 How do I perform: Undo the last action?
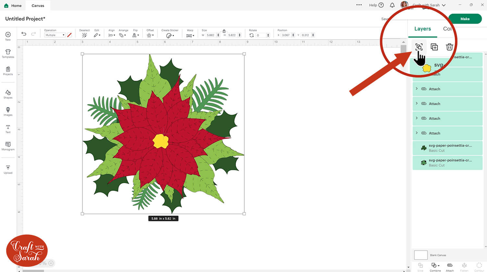(24, 34)
